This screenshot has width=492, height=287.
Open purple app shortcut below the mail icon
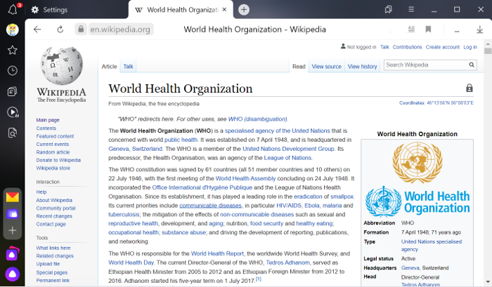point(13,214)
